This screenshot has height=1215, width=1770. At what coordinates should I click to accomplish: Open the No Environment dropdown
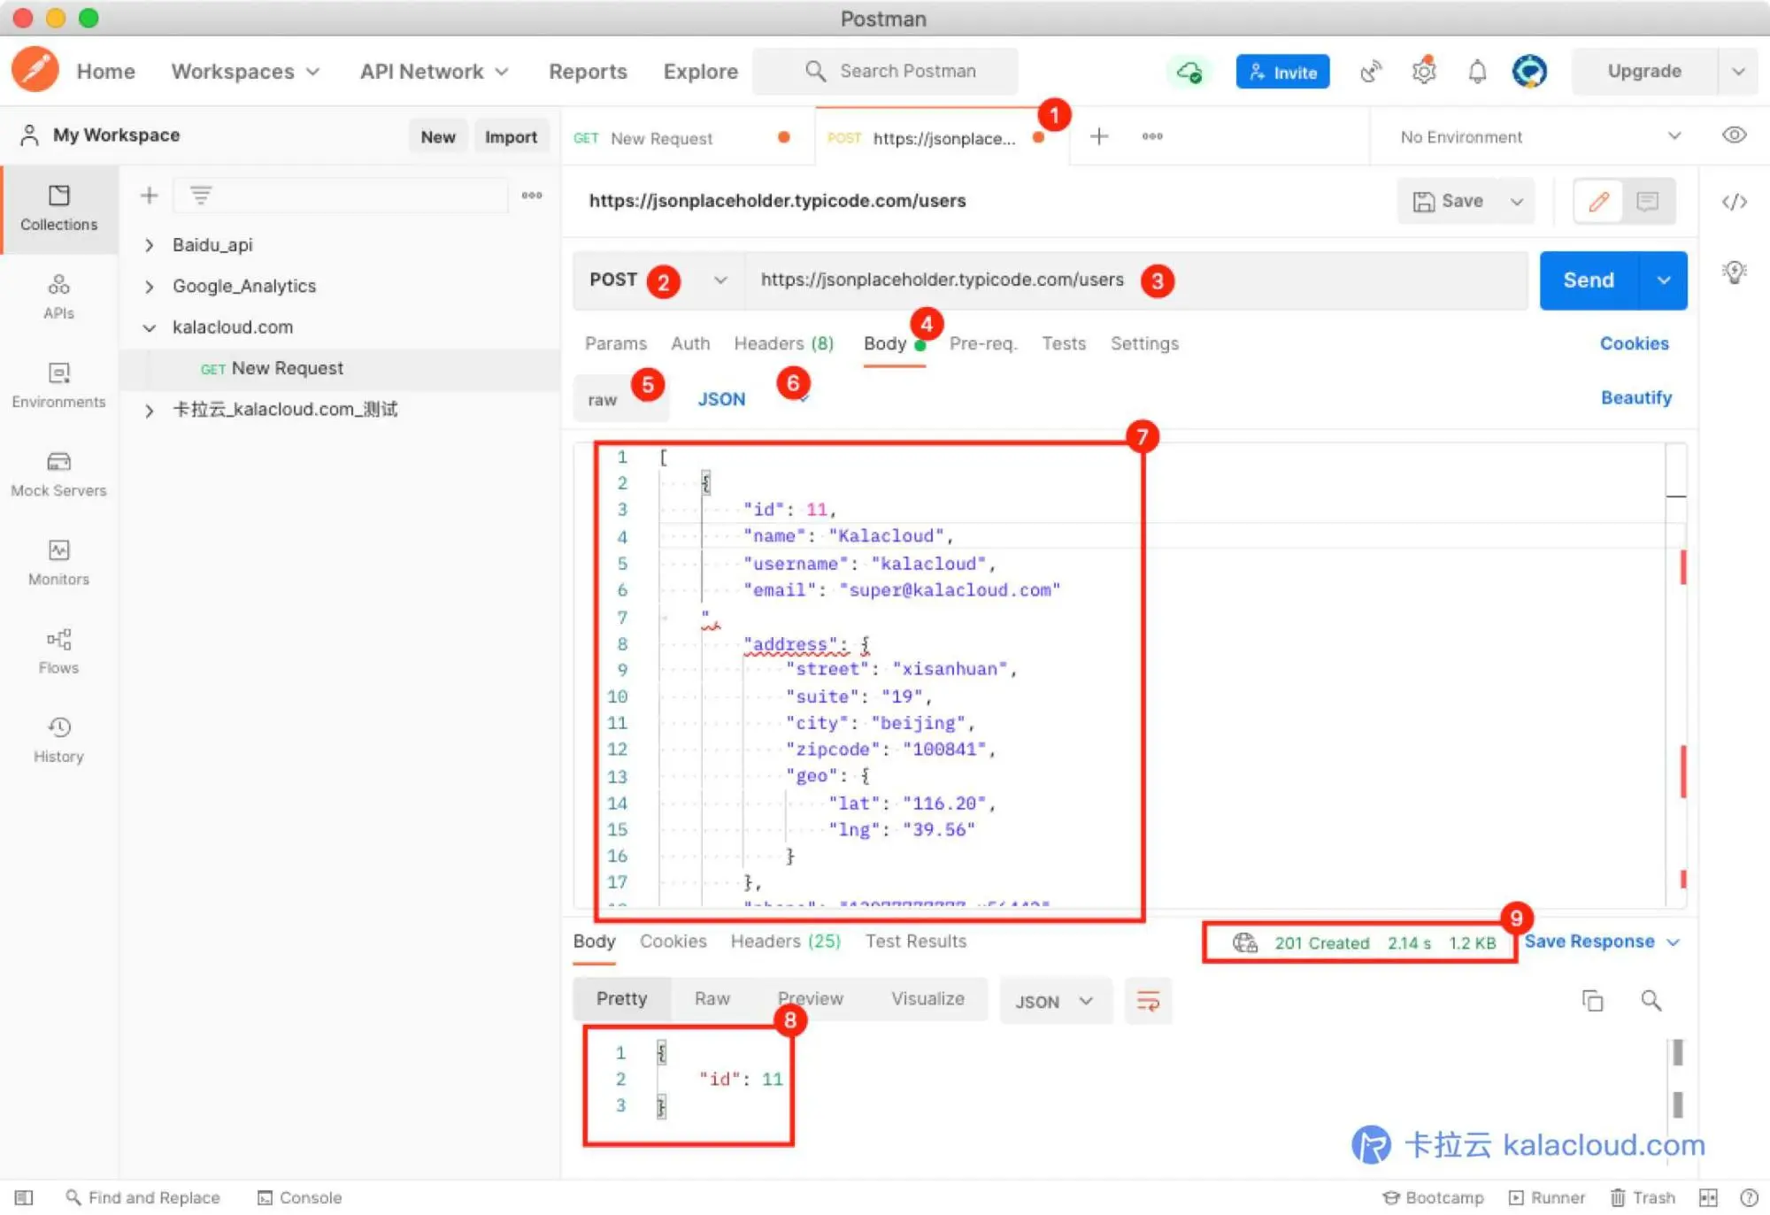click(x=1540, y=136)
